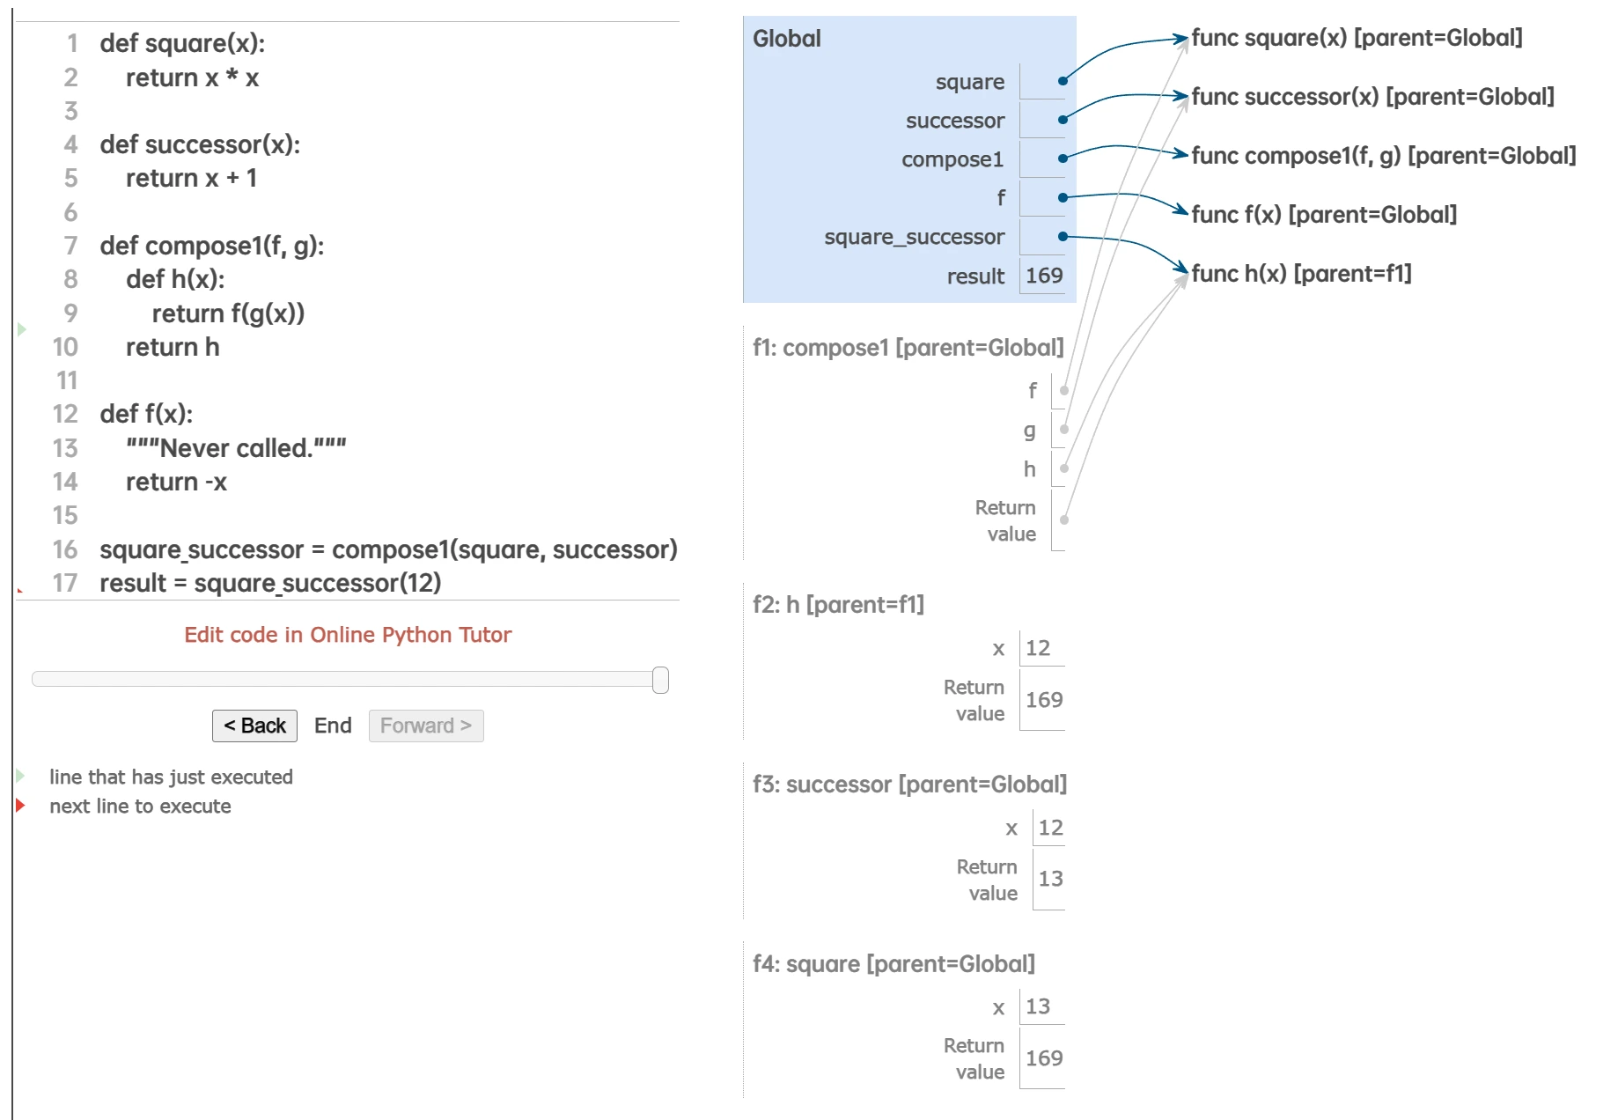Image resolution: width=1618 pixels, height=1120 pixels.
Task: Click the Return value pointer dot in f1 frame
Action: tap(1064, 519)
